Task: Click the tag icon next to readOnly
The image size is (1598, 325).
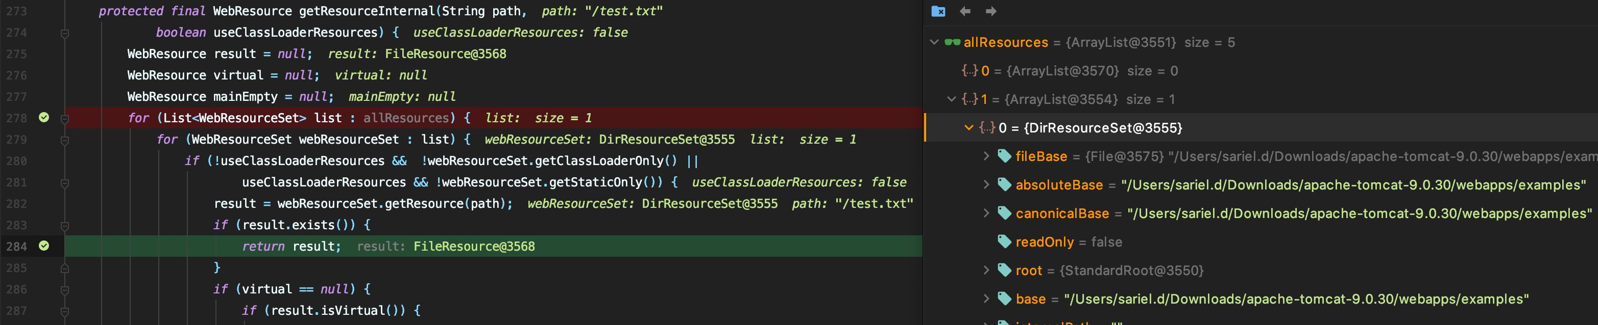Action: 1004,241
